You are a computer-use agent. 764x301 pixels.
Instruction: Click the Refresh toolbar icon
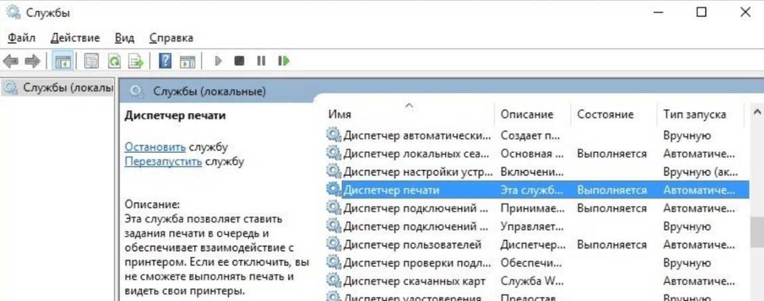click(114, 61)
